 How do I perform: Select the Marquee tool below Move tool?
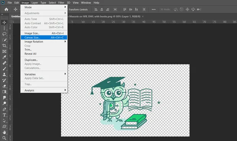4,28
